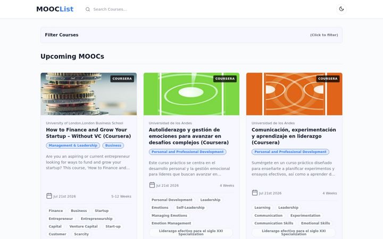Select Leadership tag on the Comunicación card

288,208
